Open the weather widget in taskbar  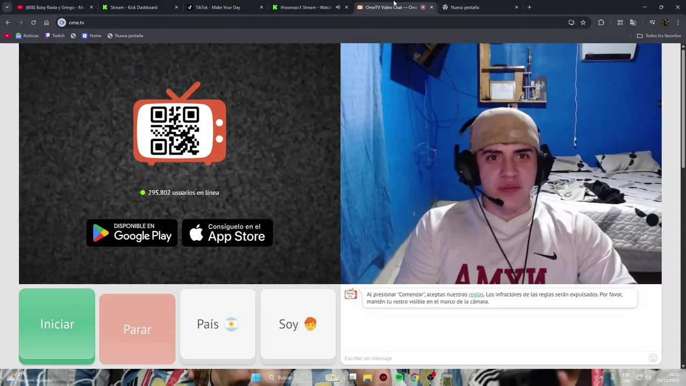(29, 377)
